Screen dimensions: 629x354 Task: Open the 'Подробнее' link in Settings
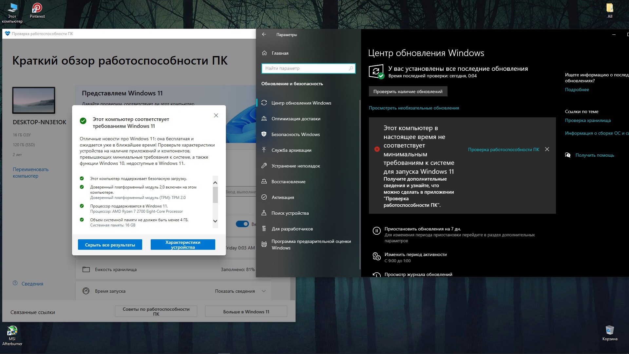577,89
